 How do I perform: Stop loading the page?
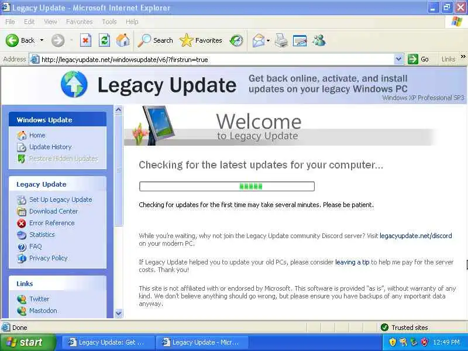click(x=85, y=40)
